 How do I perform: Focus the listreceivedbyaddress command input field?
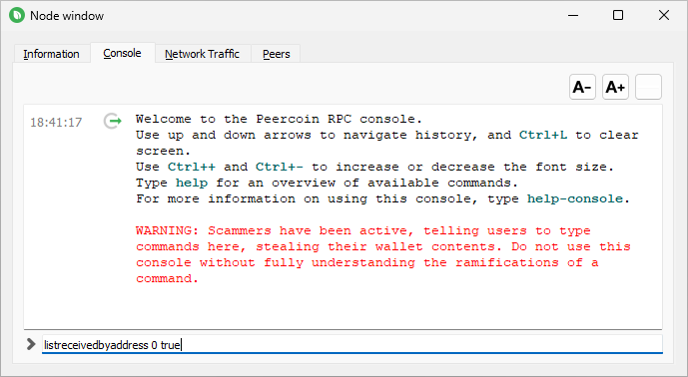point(352,344)
